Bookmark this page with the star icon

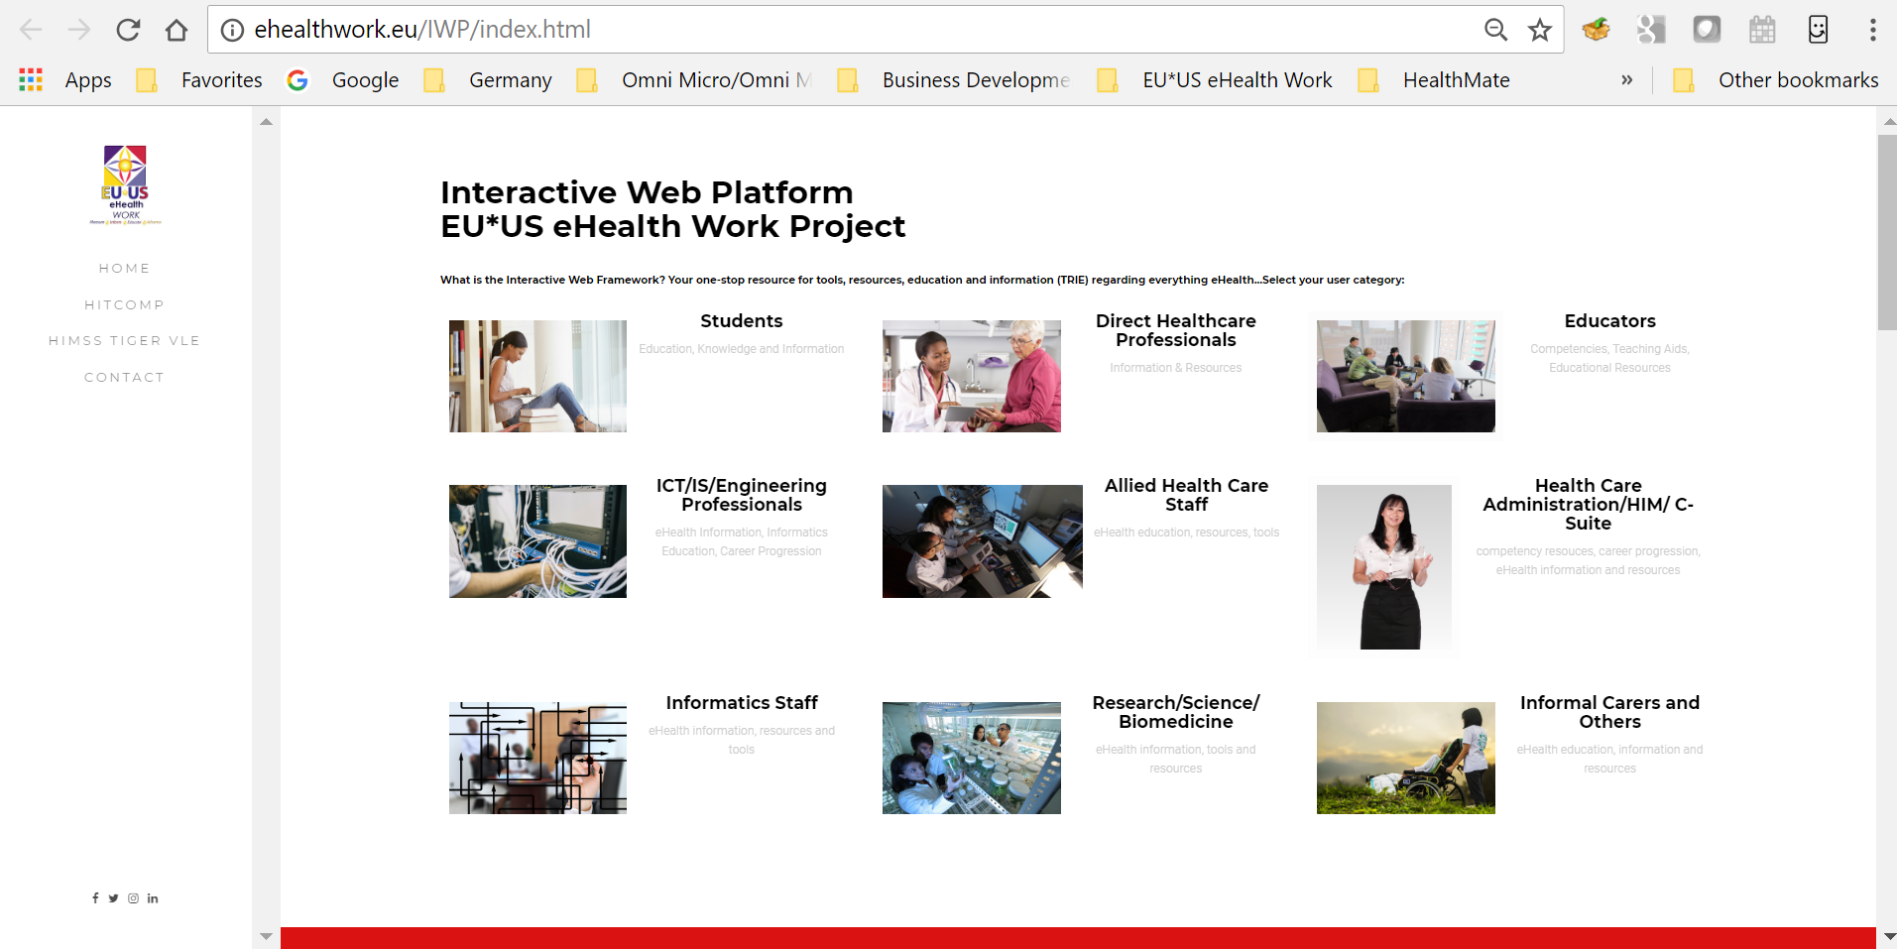click(1539, 30)
